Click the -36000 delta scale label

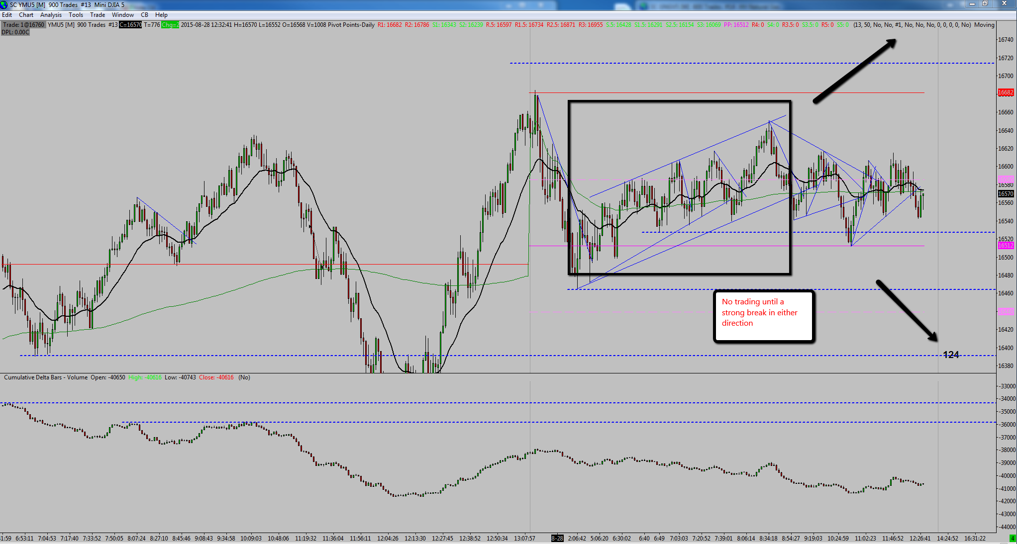click(1007, 425)
